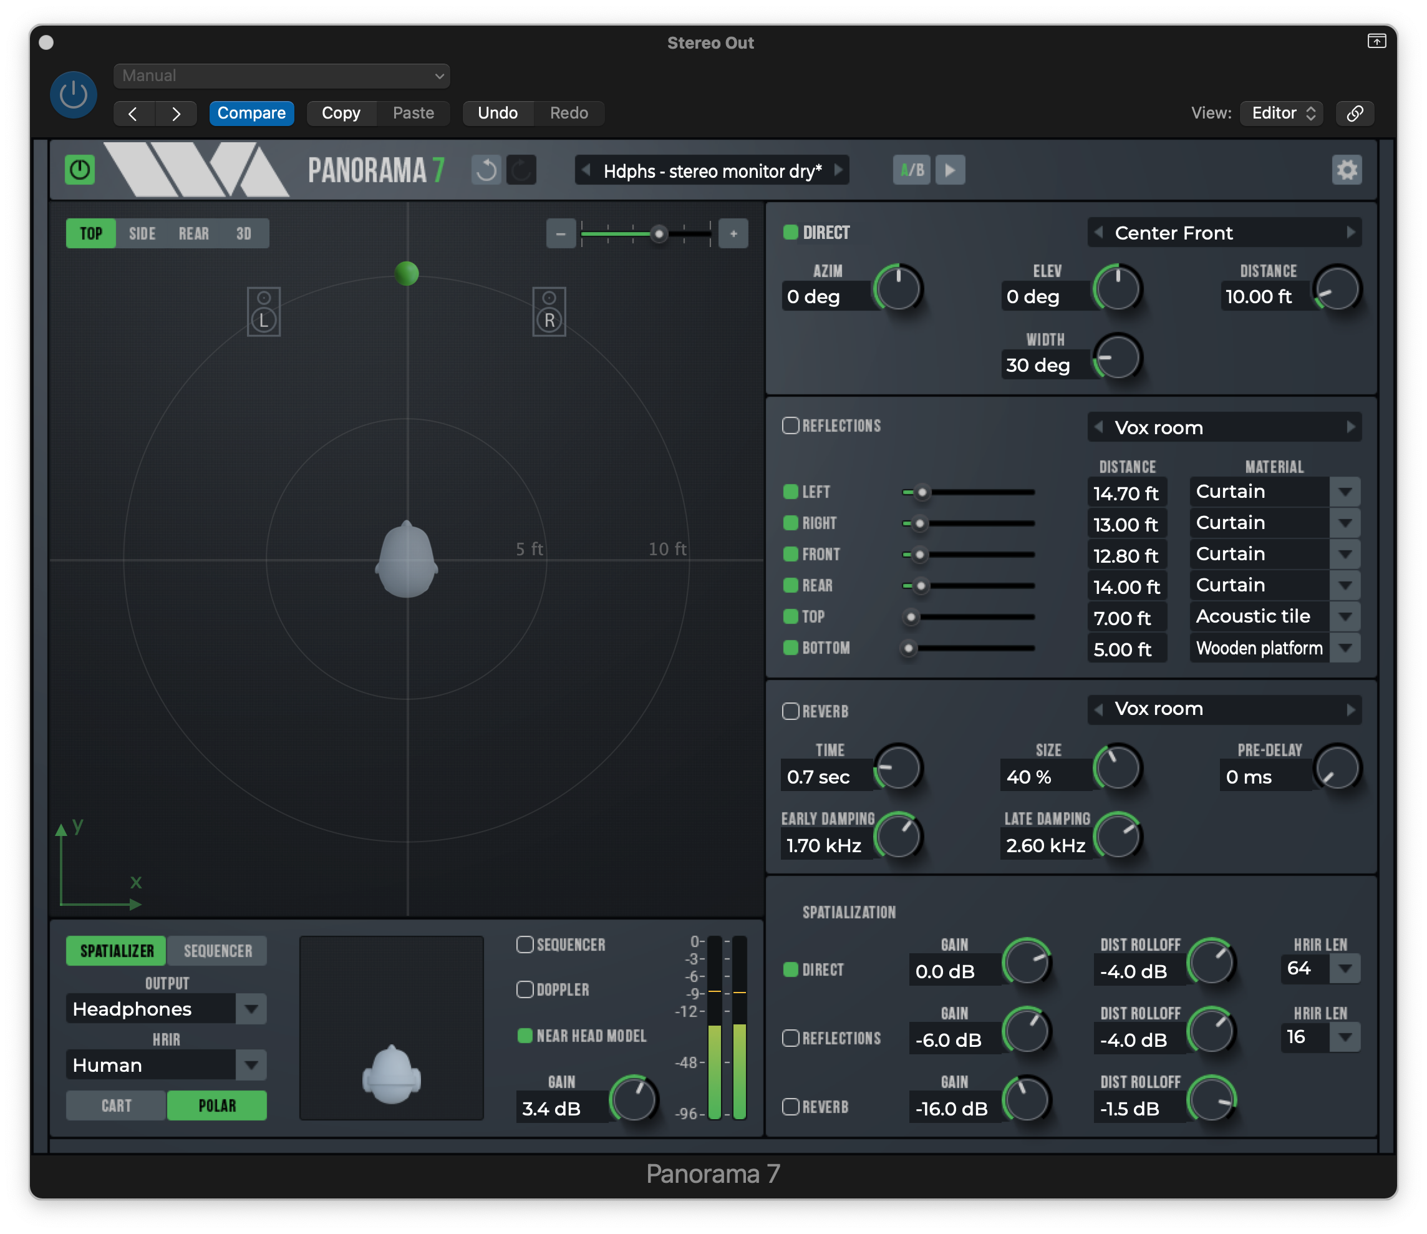Open the Panorama settings gear
Viewport: 1427px width, 1234px height.
pyautogui.click(x=1347, y=170)
